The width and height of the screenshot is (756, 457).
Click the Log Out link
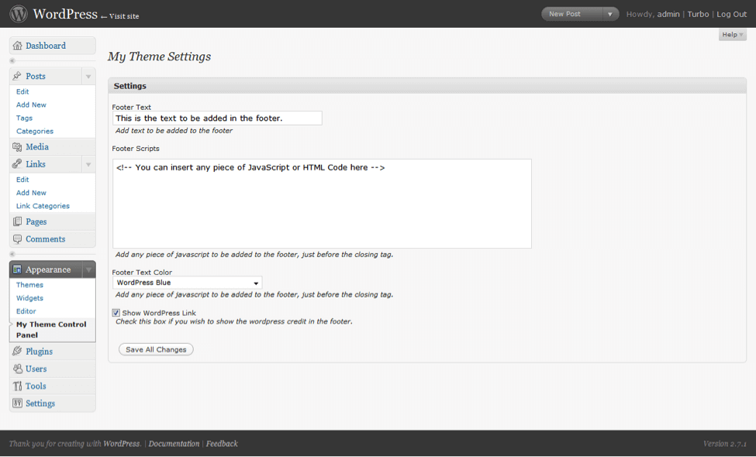point(731,14)
